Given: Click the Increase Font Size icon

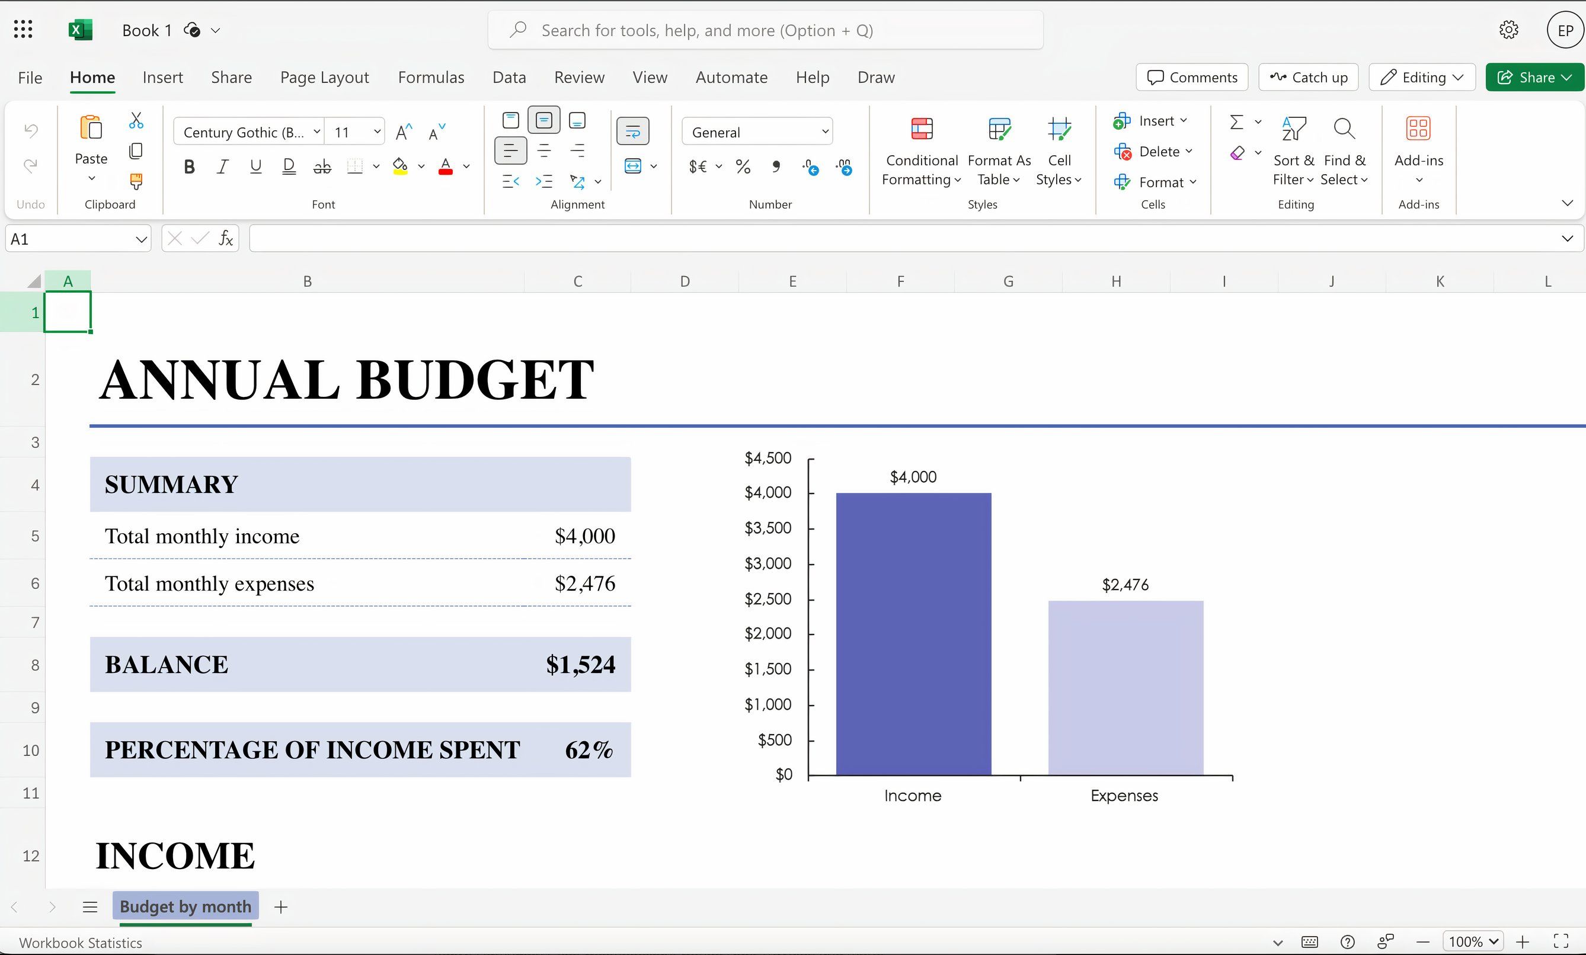Looking at the screenshot, I should click(x=404, y=133).
